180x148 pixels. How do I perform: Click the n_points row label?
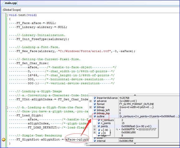click(106, 123)
